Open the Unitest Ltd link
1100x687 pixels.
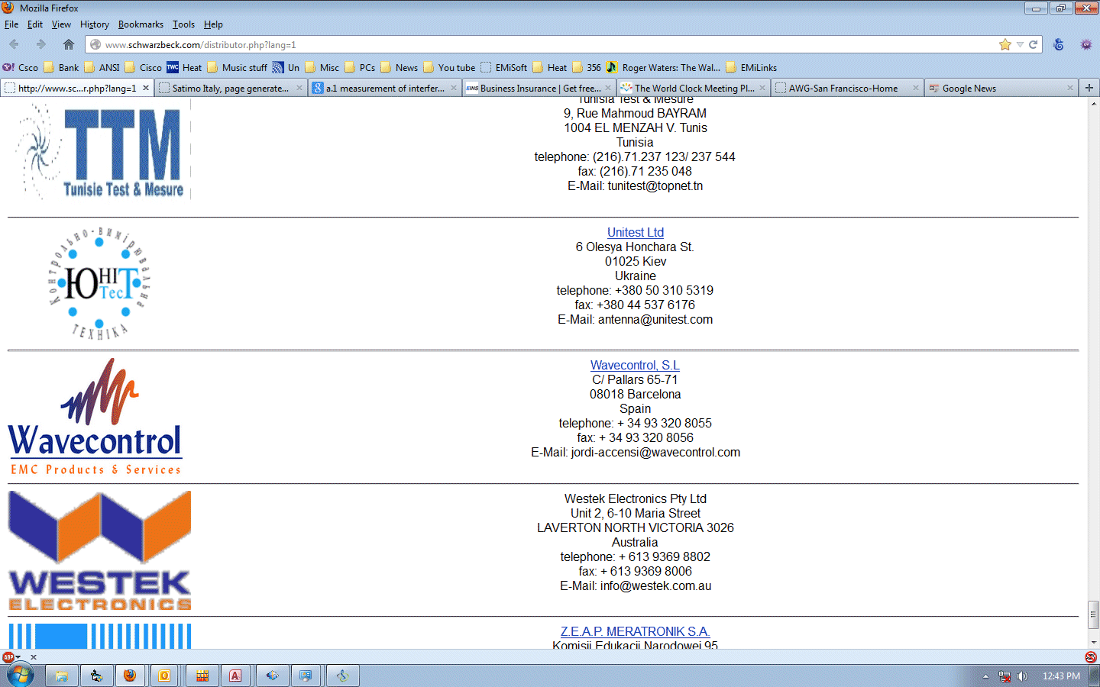636,232
